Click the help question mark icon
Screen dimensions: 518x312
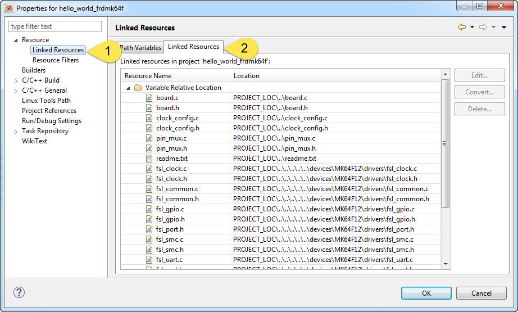click(x=19, y=292)
